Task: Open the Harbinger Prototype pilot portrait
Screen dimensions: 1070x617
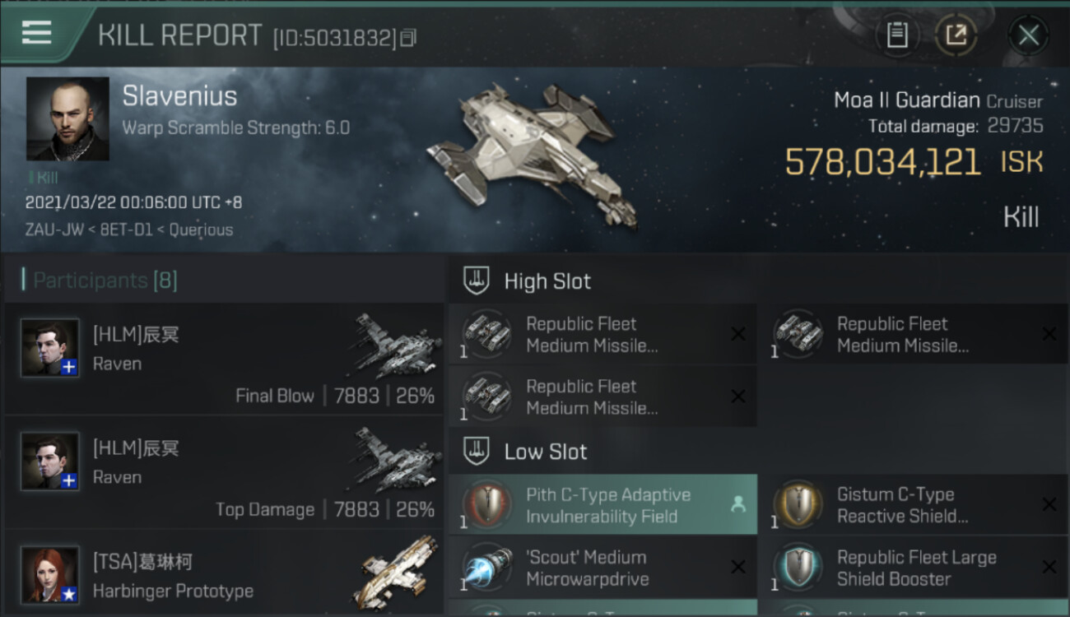Action: point(50,574)
